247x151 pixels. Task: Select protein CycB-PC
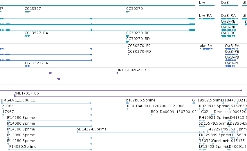click(x=232, y=63)
